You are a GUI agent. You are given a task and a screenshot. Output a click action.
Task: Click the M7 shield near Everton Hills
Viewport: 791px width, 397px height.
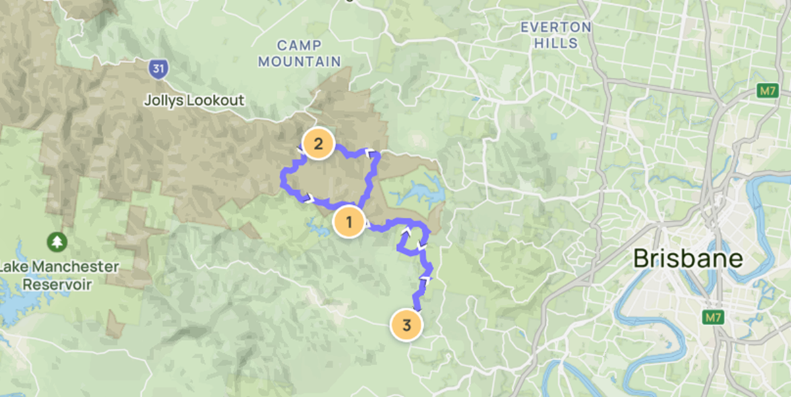point(765,90)
